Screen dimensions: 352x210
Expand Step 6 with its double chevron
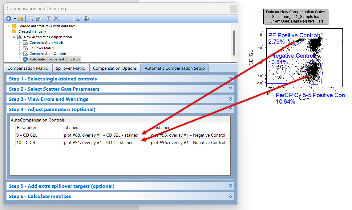[230, 196]
